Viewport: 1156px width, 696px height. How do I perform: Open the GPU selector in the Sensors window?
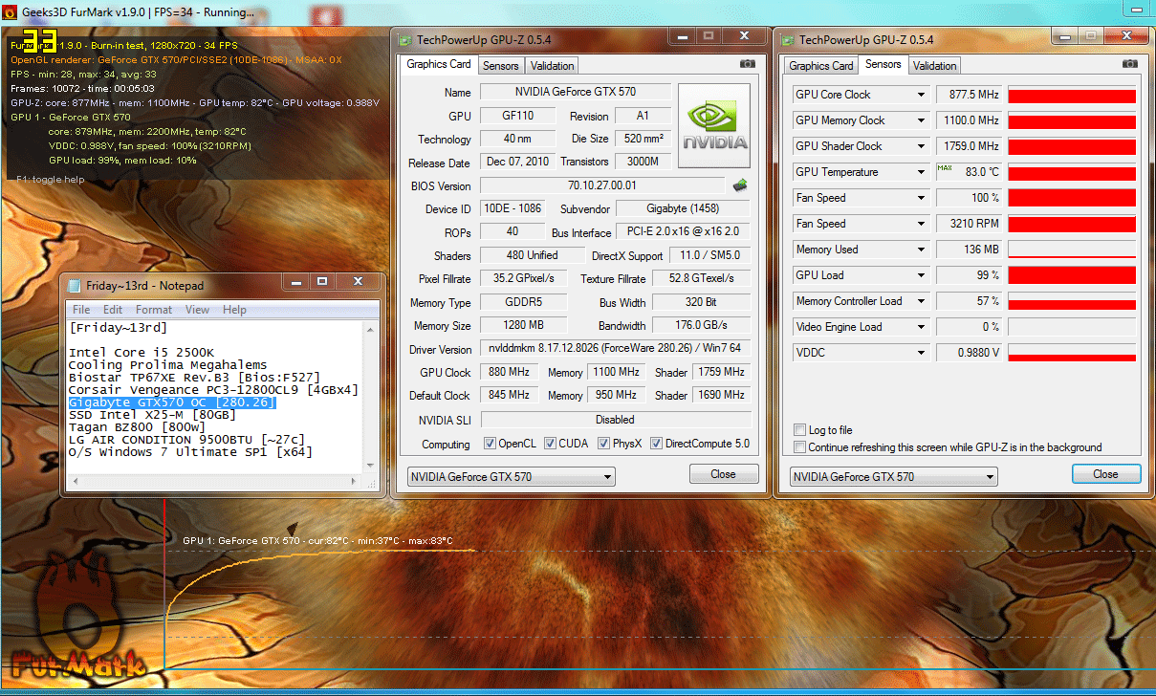pos(893,476)
